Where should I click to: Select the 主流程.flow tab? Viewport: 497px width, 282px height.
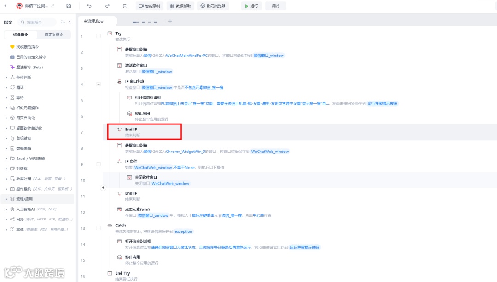click(x=97, y=21)
